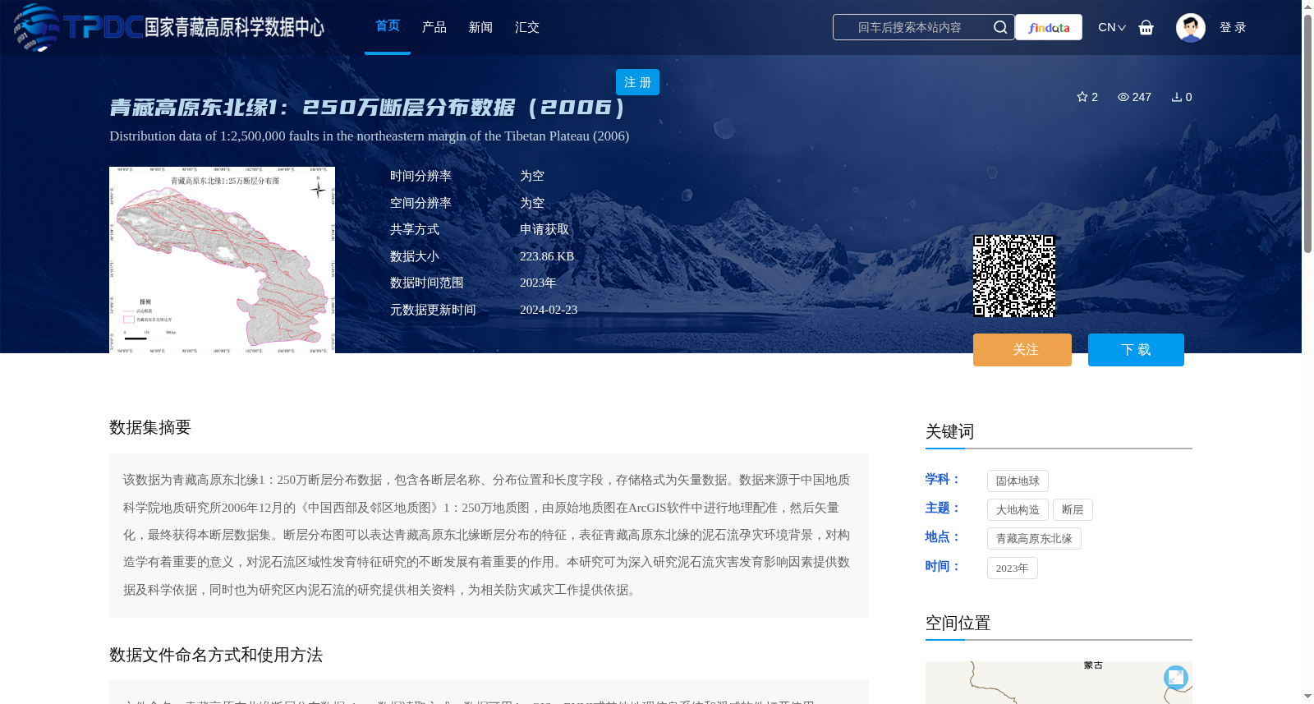Click the findata button
Screen dimensions: 1314x704
point(1049,27)
